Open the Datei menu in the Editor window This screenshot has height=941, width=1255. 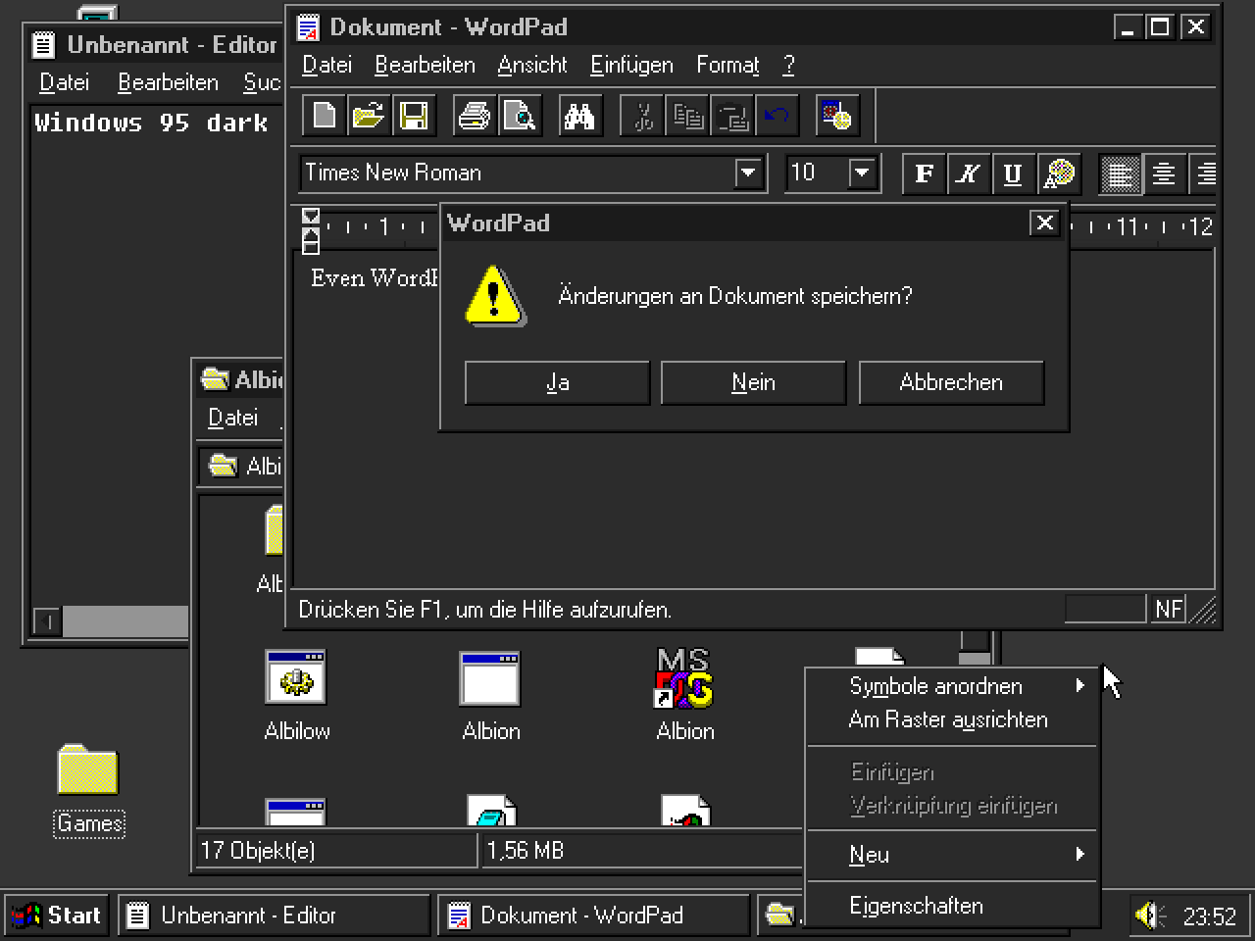[64, 82]
